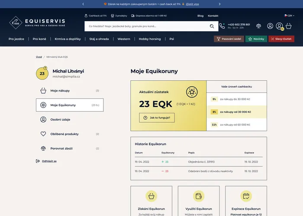Click green plus 23 Equikoruny value

[165, 162]
